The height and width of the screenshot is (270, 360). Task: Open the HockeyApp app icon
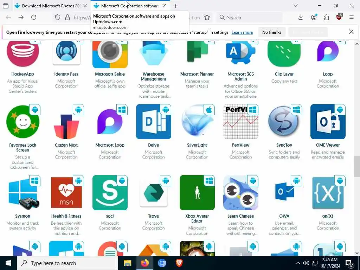[23, 54]
